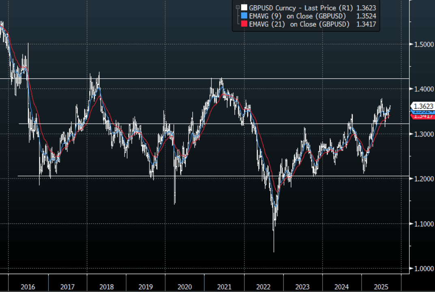Click the 2022 year axis label
The height and width of the screenshot is (292, 435).
[x=263, y=287]
